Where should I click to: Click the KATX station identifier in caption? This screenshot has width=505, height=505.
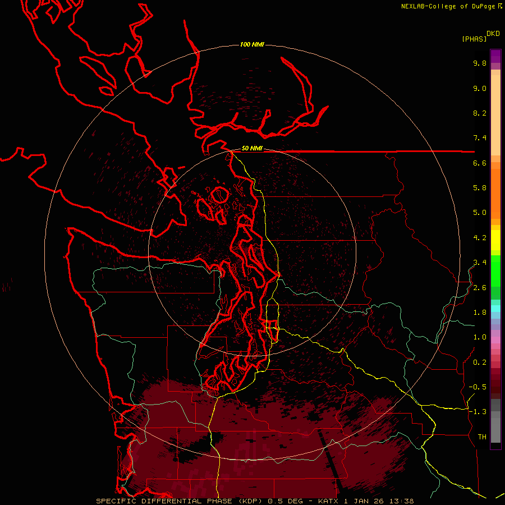(x=328, y=501)
